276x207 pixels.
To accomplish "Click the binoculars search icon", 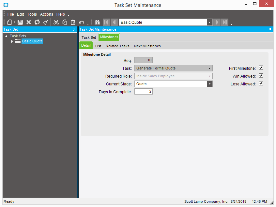I will pos(97,22).
